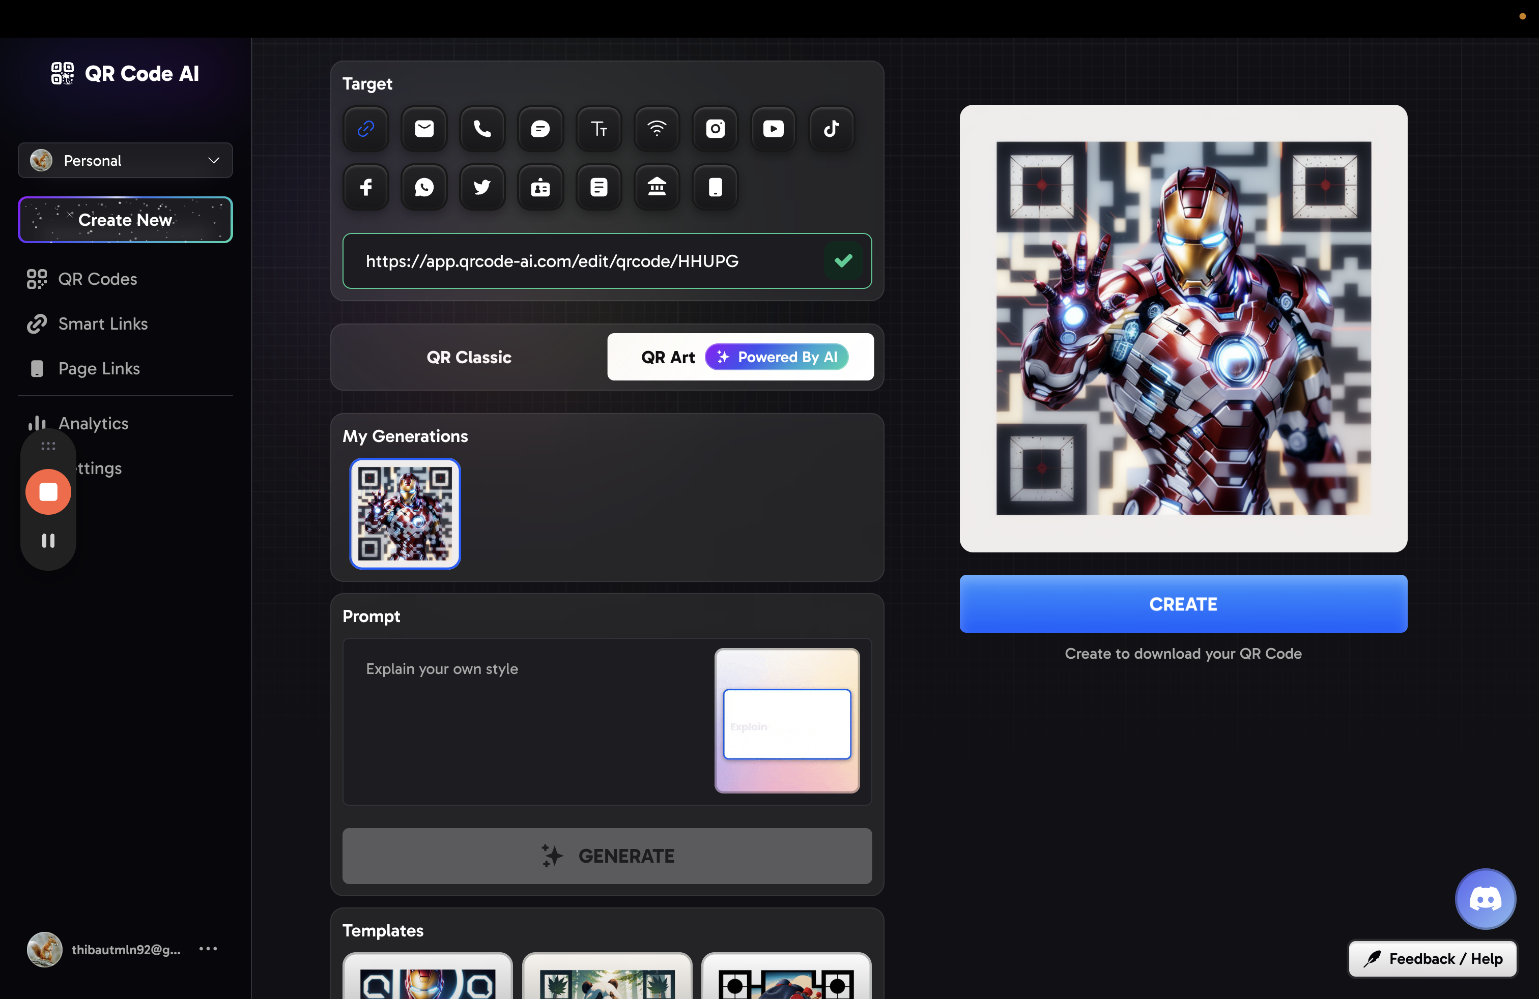Open the Personal workspace dropdown
1539x999 pixels.
[125, 160]
